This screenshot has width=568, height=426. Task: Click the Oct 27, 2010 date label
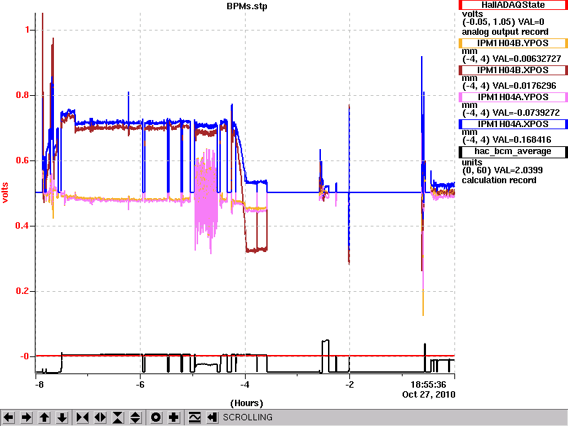pyautogui.click(x=429, y=394)
